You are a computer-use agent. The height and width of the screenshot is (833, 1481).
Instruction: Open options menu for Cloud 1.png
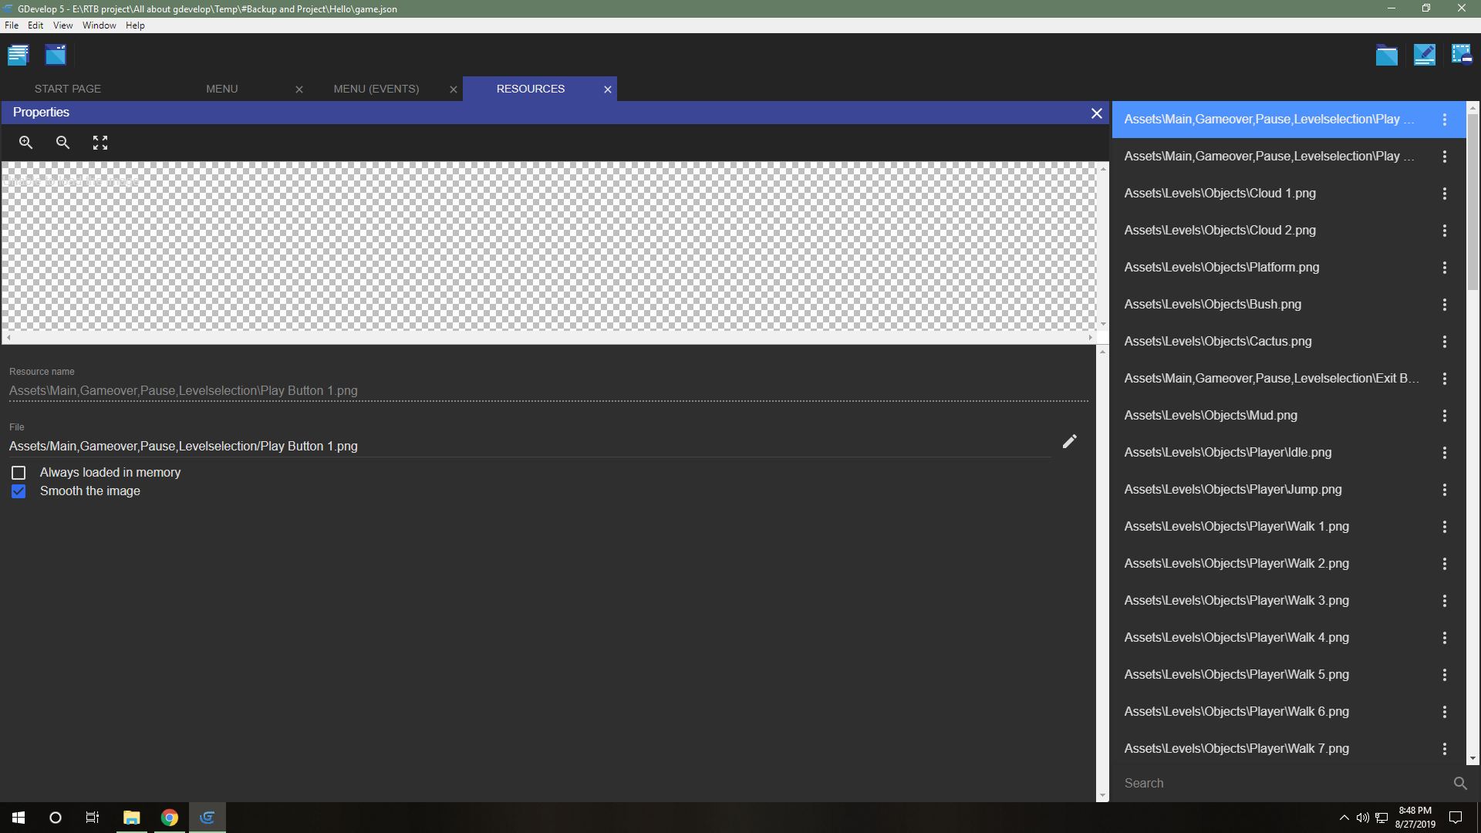coord(1445,194)
